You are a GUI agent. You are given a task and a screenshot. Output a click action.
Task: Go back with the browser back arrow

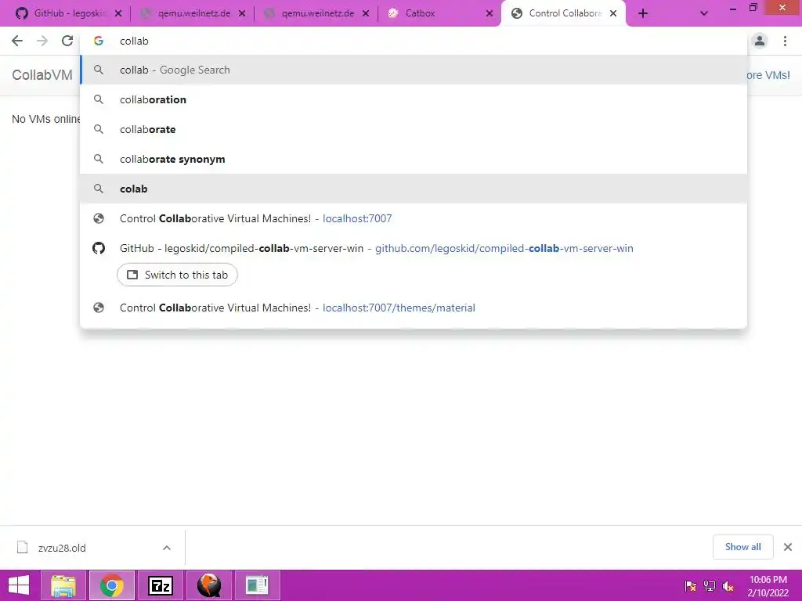tap(17, 41)
